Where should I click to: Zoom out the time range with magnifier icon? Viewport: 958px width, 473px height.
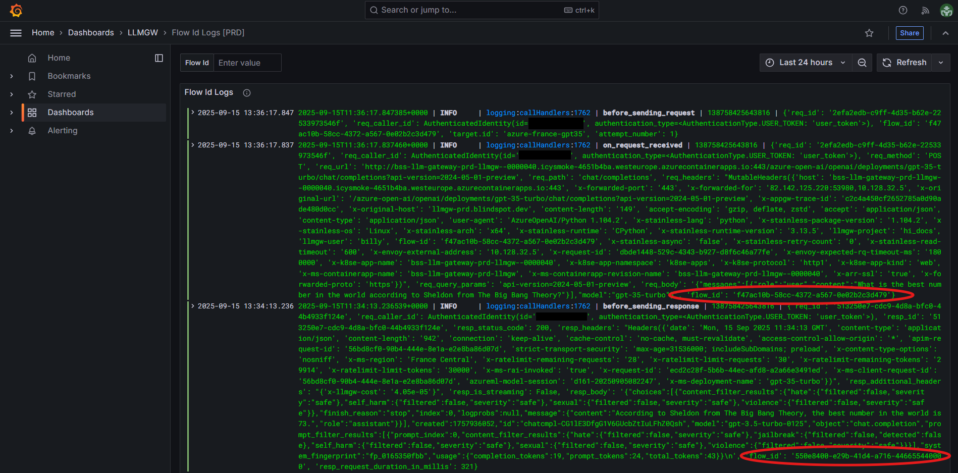(862, 62)
